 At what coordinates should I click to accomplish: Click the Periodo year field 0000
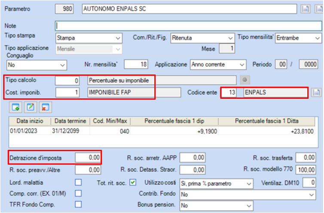click(309, 64)
